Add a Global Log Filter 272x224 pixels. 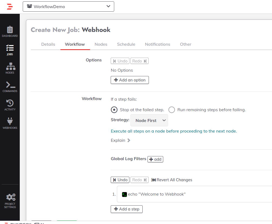tap(155, 159)
